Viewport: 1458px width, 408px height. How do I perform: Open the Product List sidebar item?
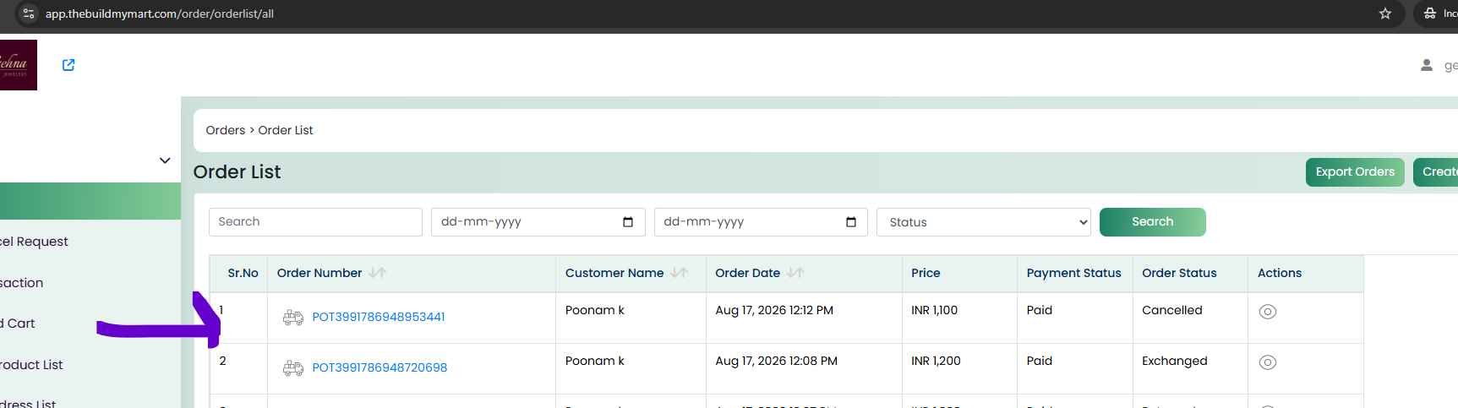tap(31, 365)
